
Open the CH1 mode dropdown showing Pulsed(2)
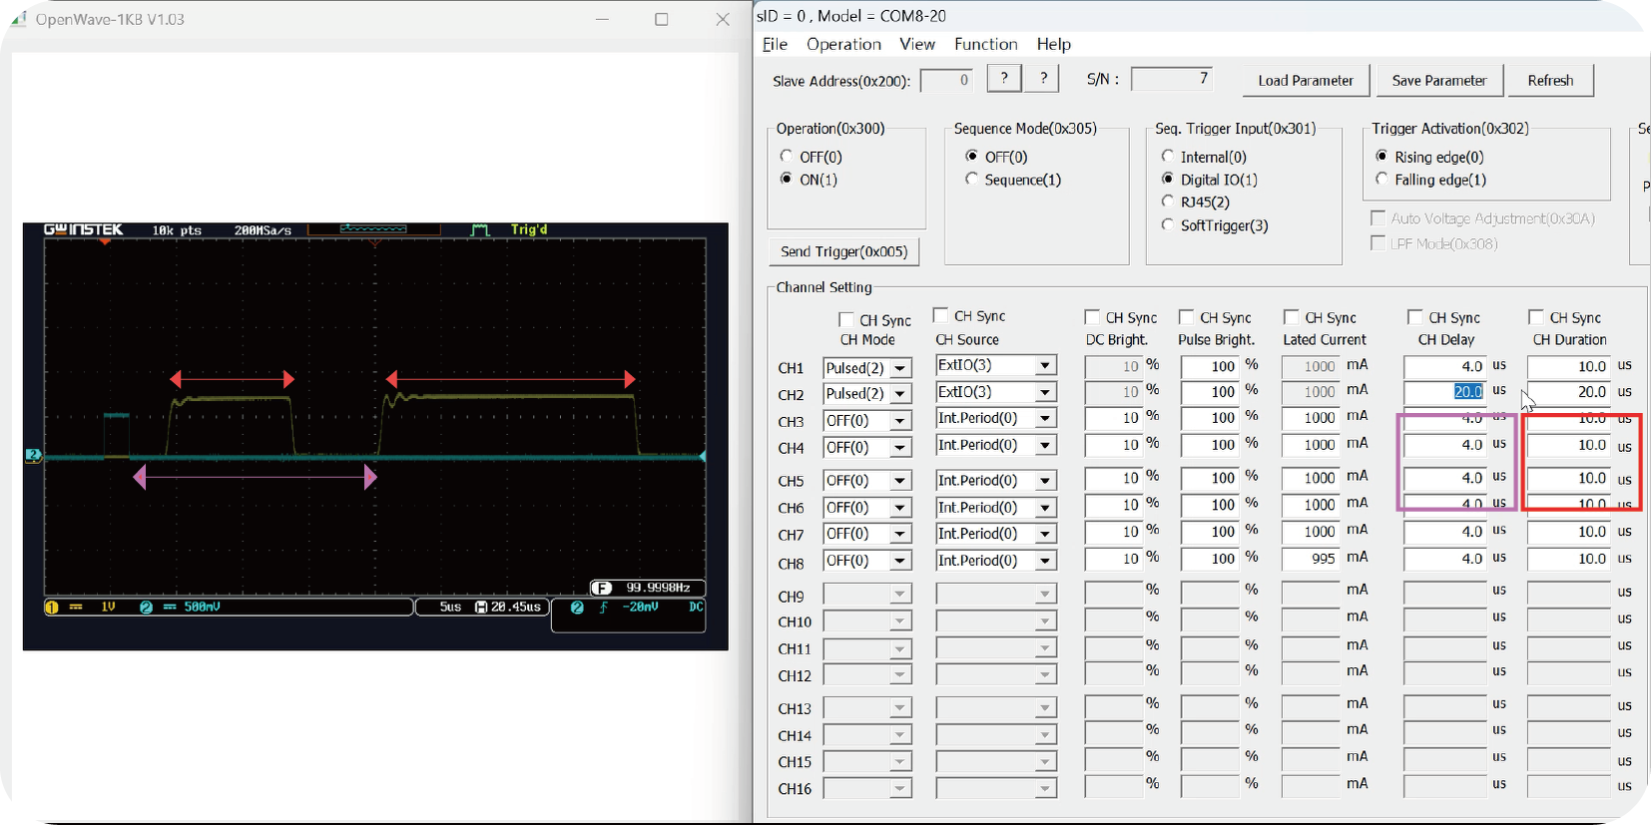[899, 368]
